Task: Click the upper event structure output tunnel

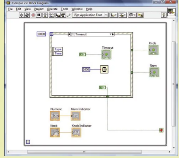Action: [x=132, y=50]
